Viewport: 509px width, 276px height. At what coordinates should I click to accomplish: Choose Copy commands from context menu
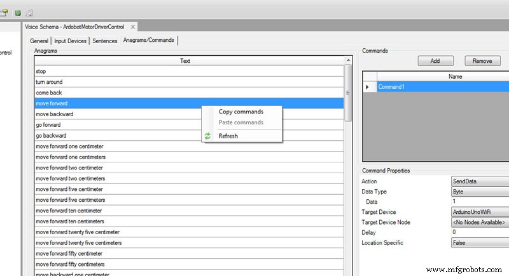[x=241, y=112]
